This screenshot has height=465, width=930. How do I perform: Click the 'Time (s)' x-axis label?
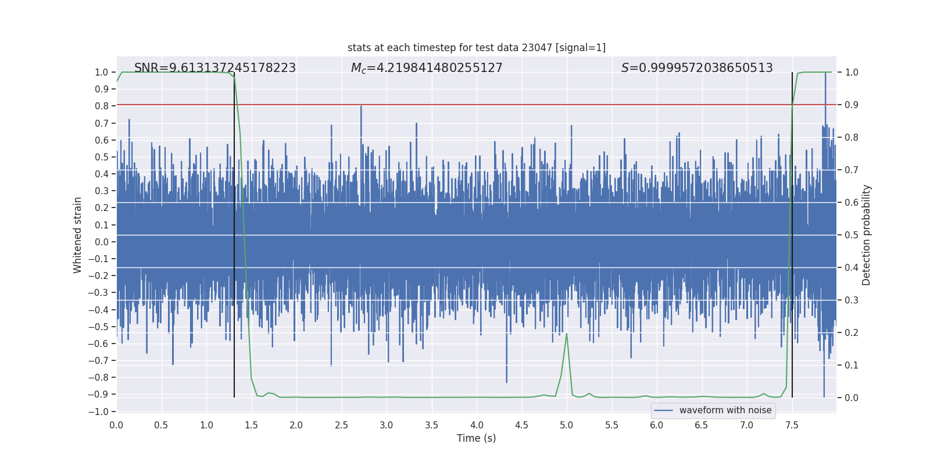pos(476,438)
